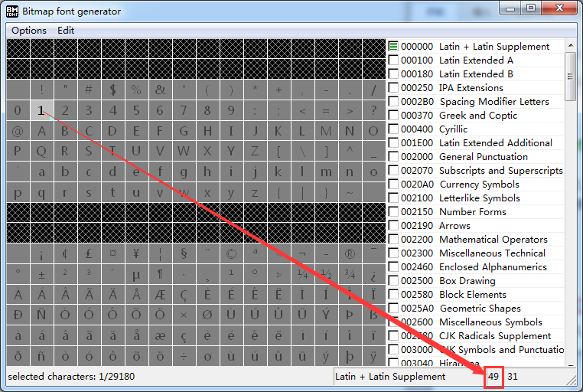Check the Latin Extended B box
583x392 pixels.
click(x=393, y=74)
